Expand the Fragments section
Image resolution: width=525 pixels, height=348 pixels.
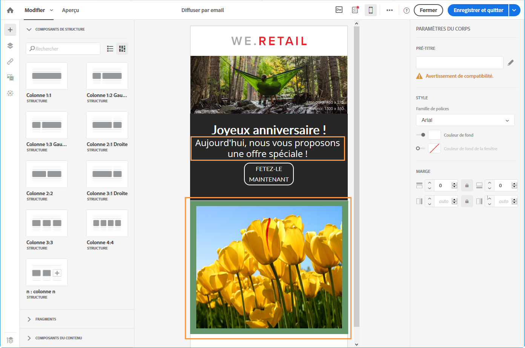click(x=46, y=319)
